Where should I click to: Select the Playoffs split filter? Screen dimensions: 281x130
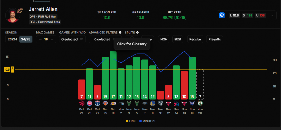pyautogui.click(x=215, y=39)
